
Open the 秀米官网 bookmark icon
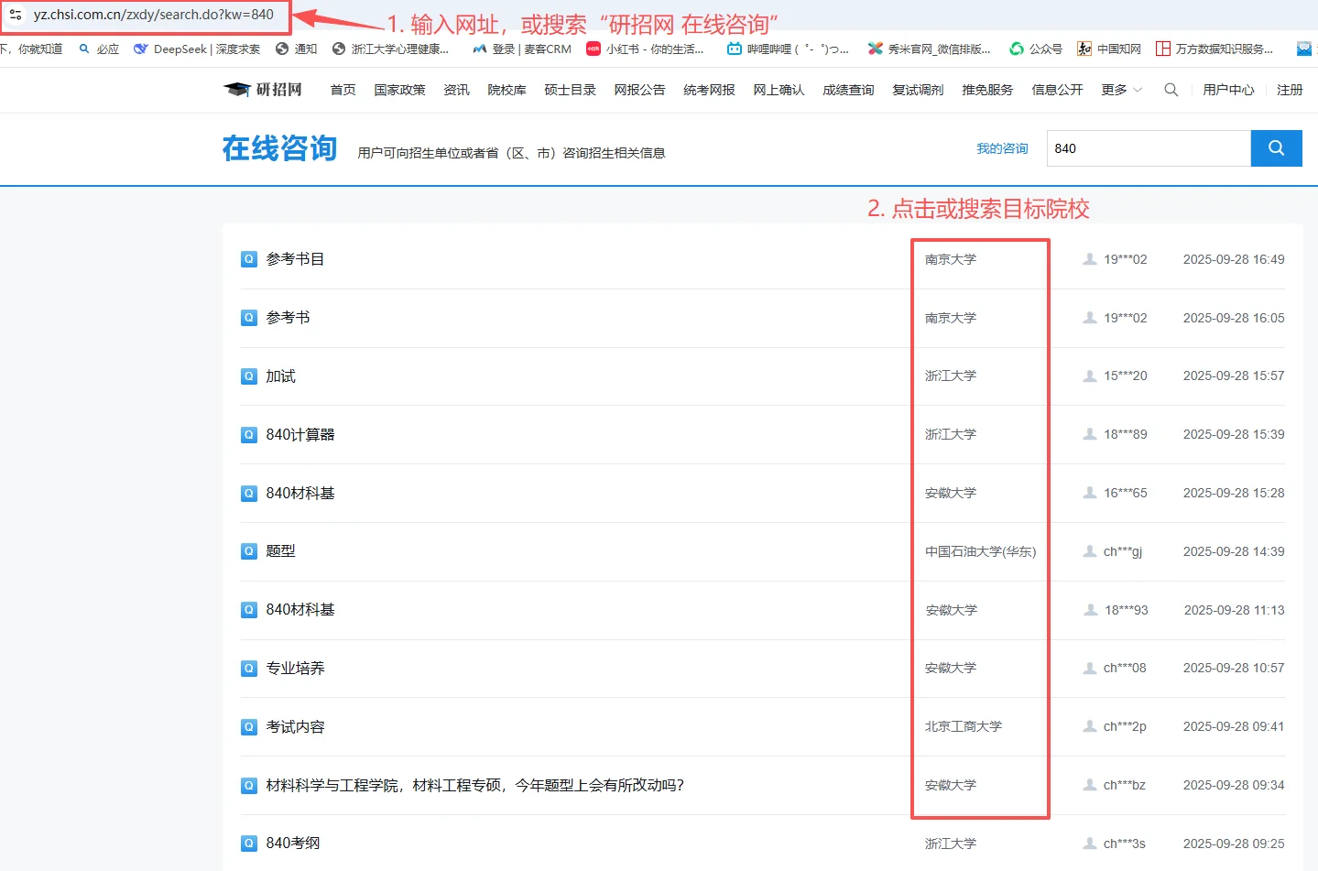click(875, 49)
